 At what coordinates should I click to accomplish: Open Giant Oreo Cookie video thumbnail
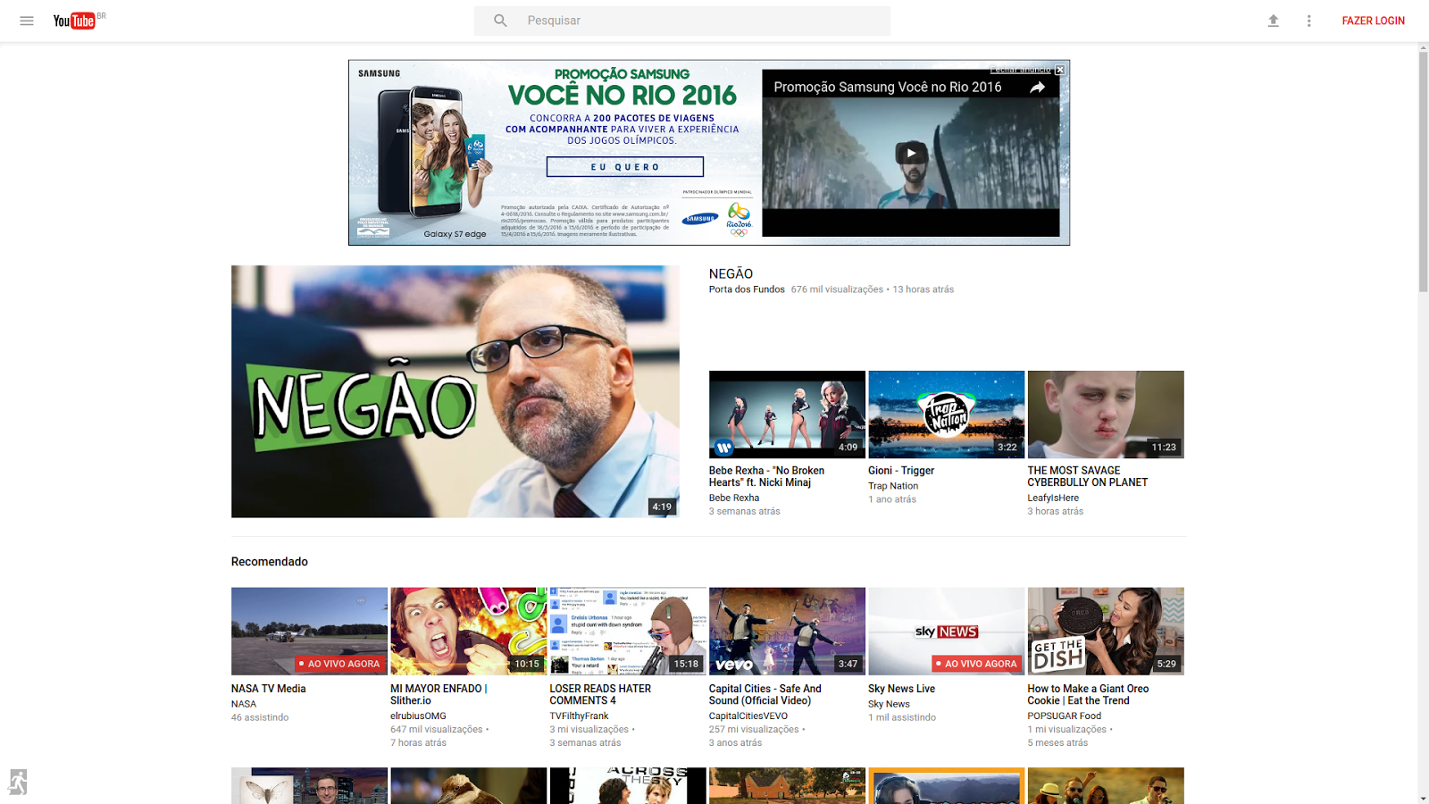point(1106,631)
